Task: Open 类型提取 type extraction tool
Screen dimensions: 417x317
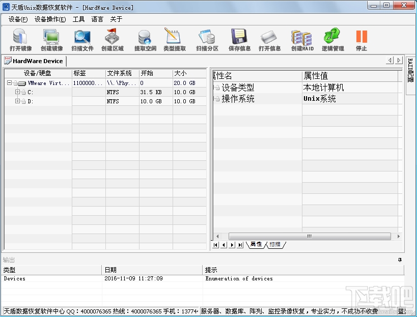Action: (x=175, y=40)
